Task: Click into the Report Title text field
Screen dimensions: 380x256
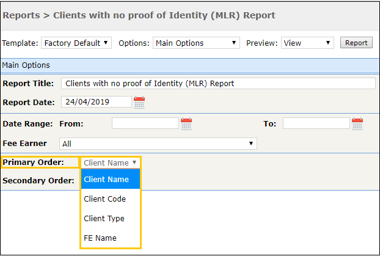Action: pos(218,83)
